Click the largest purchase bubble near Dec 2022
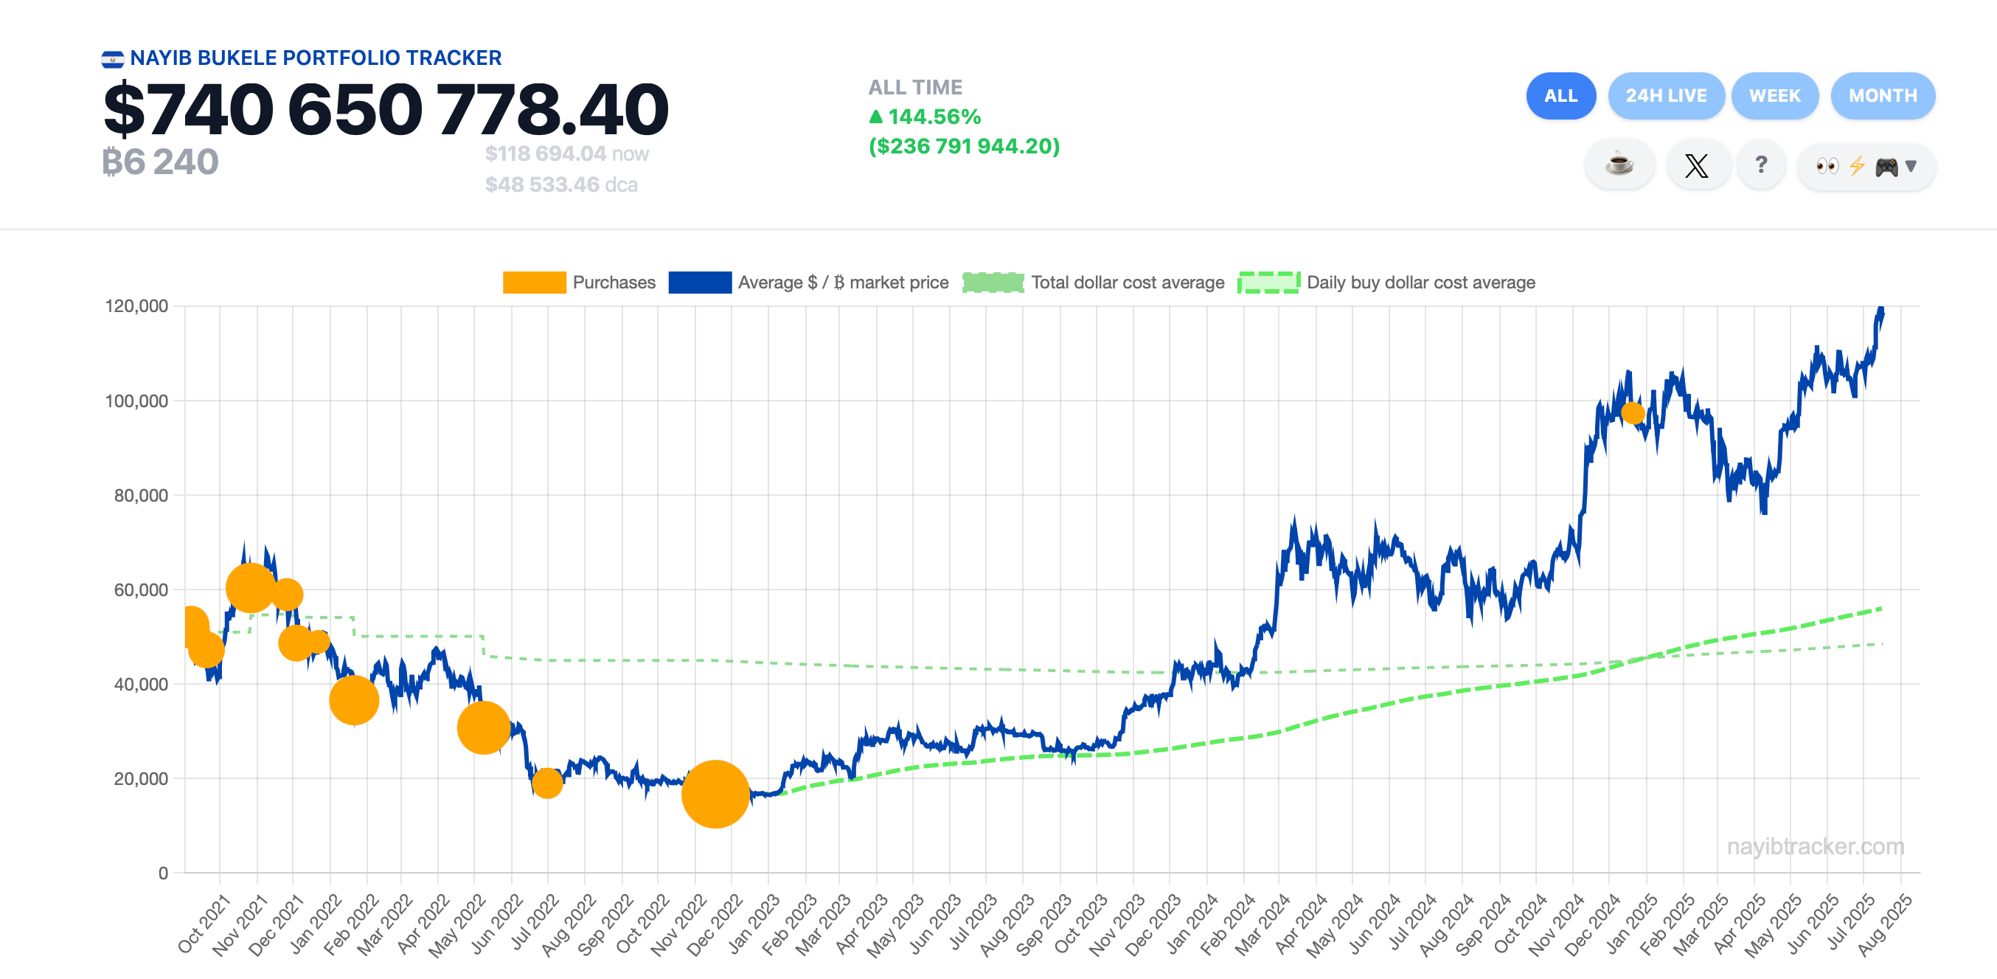 pos(715,794)
